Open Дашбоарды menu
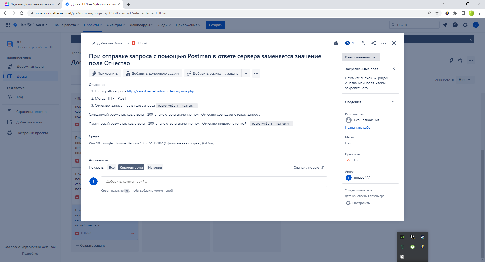 point(141,25)
